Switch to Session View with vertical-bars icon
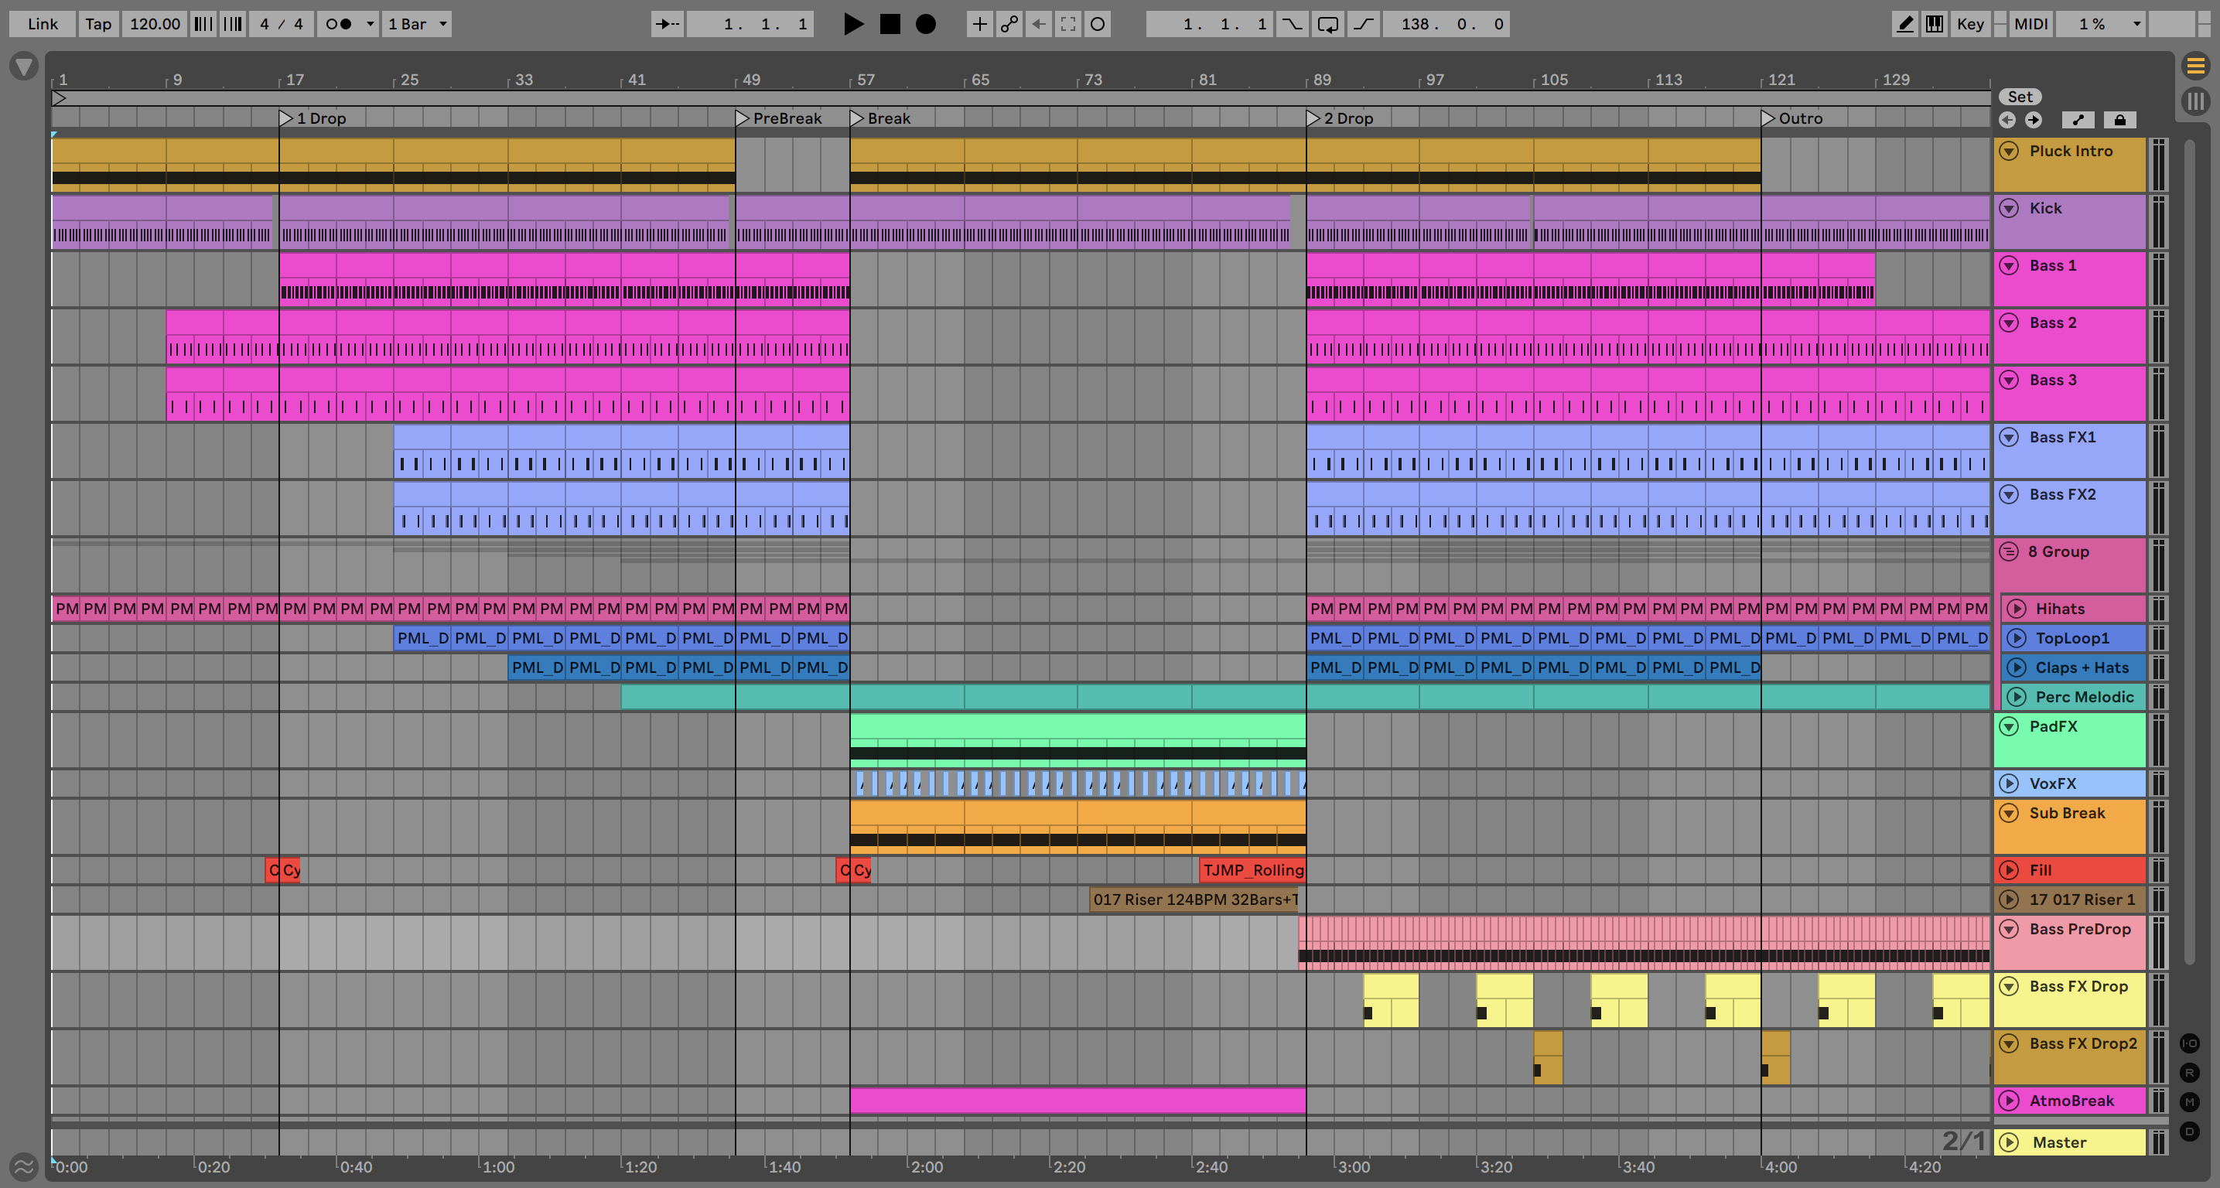The height and width of the screenshot is (1188, 2220). (2195, 101)
